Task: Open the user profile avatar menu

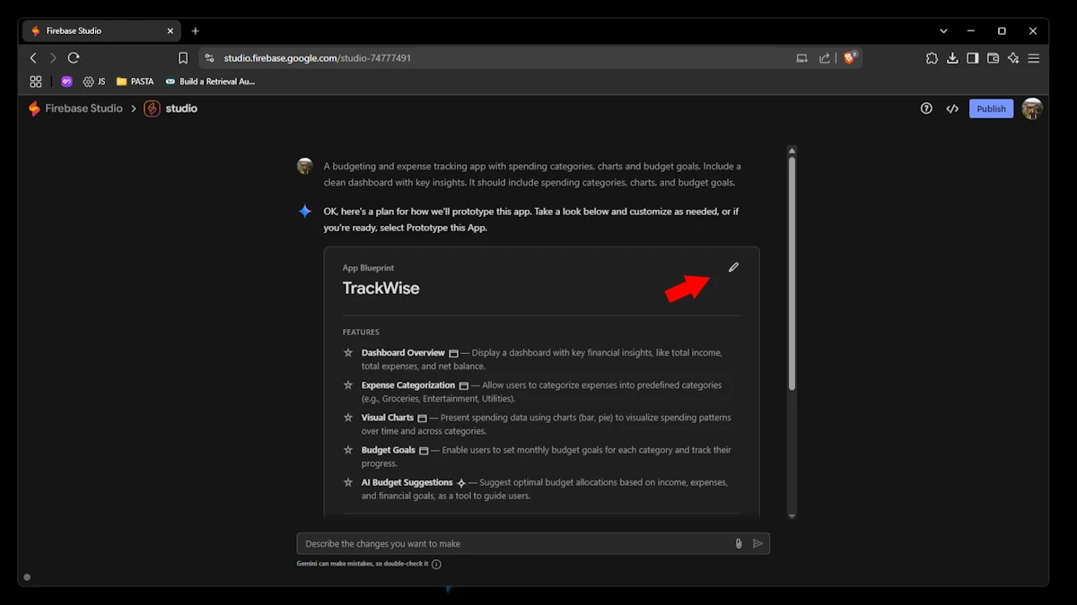Action: pyautogui.click(x=1032, y=108)
